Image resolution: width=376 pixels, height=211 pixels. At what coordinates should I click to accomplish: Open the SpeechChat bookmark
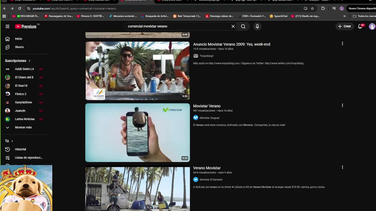pos(278,16)
